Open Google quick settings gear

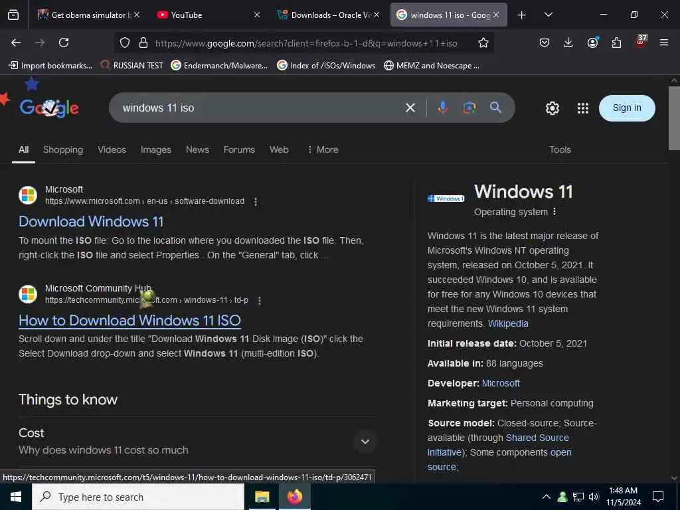(552, 108)
